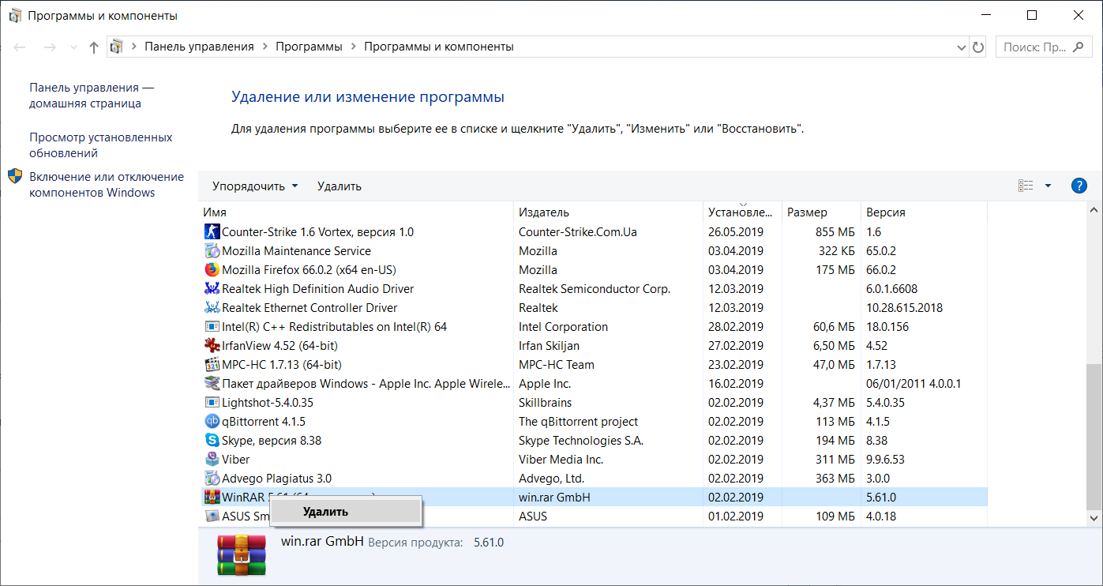Click the MPC-HC Team publisher cell
Screen dimensions: 1103x586
coord(557,365)
